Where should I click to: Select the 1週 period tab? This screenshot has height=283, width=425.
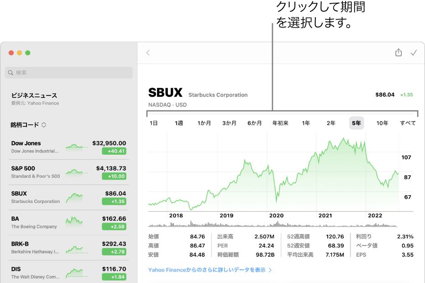[178, 122]
